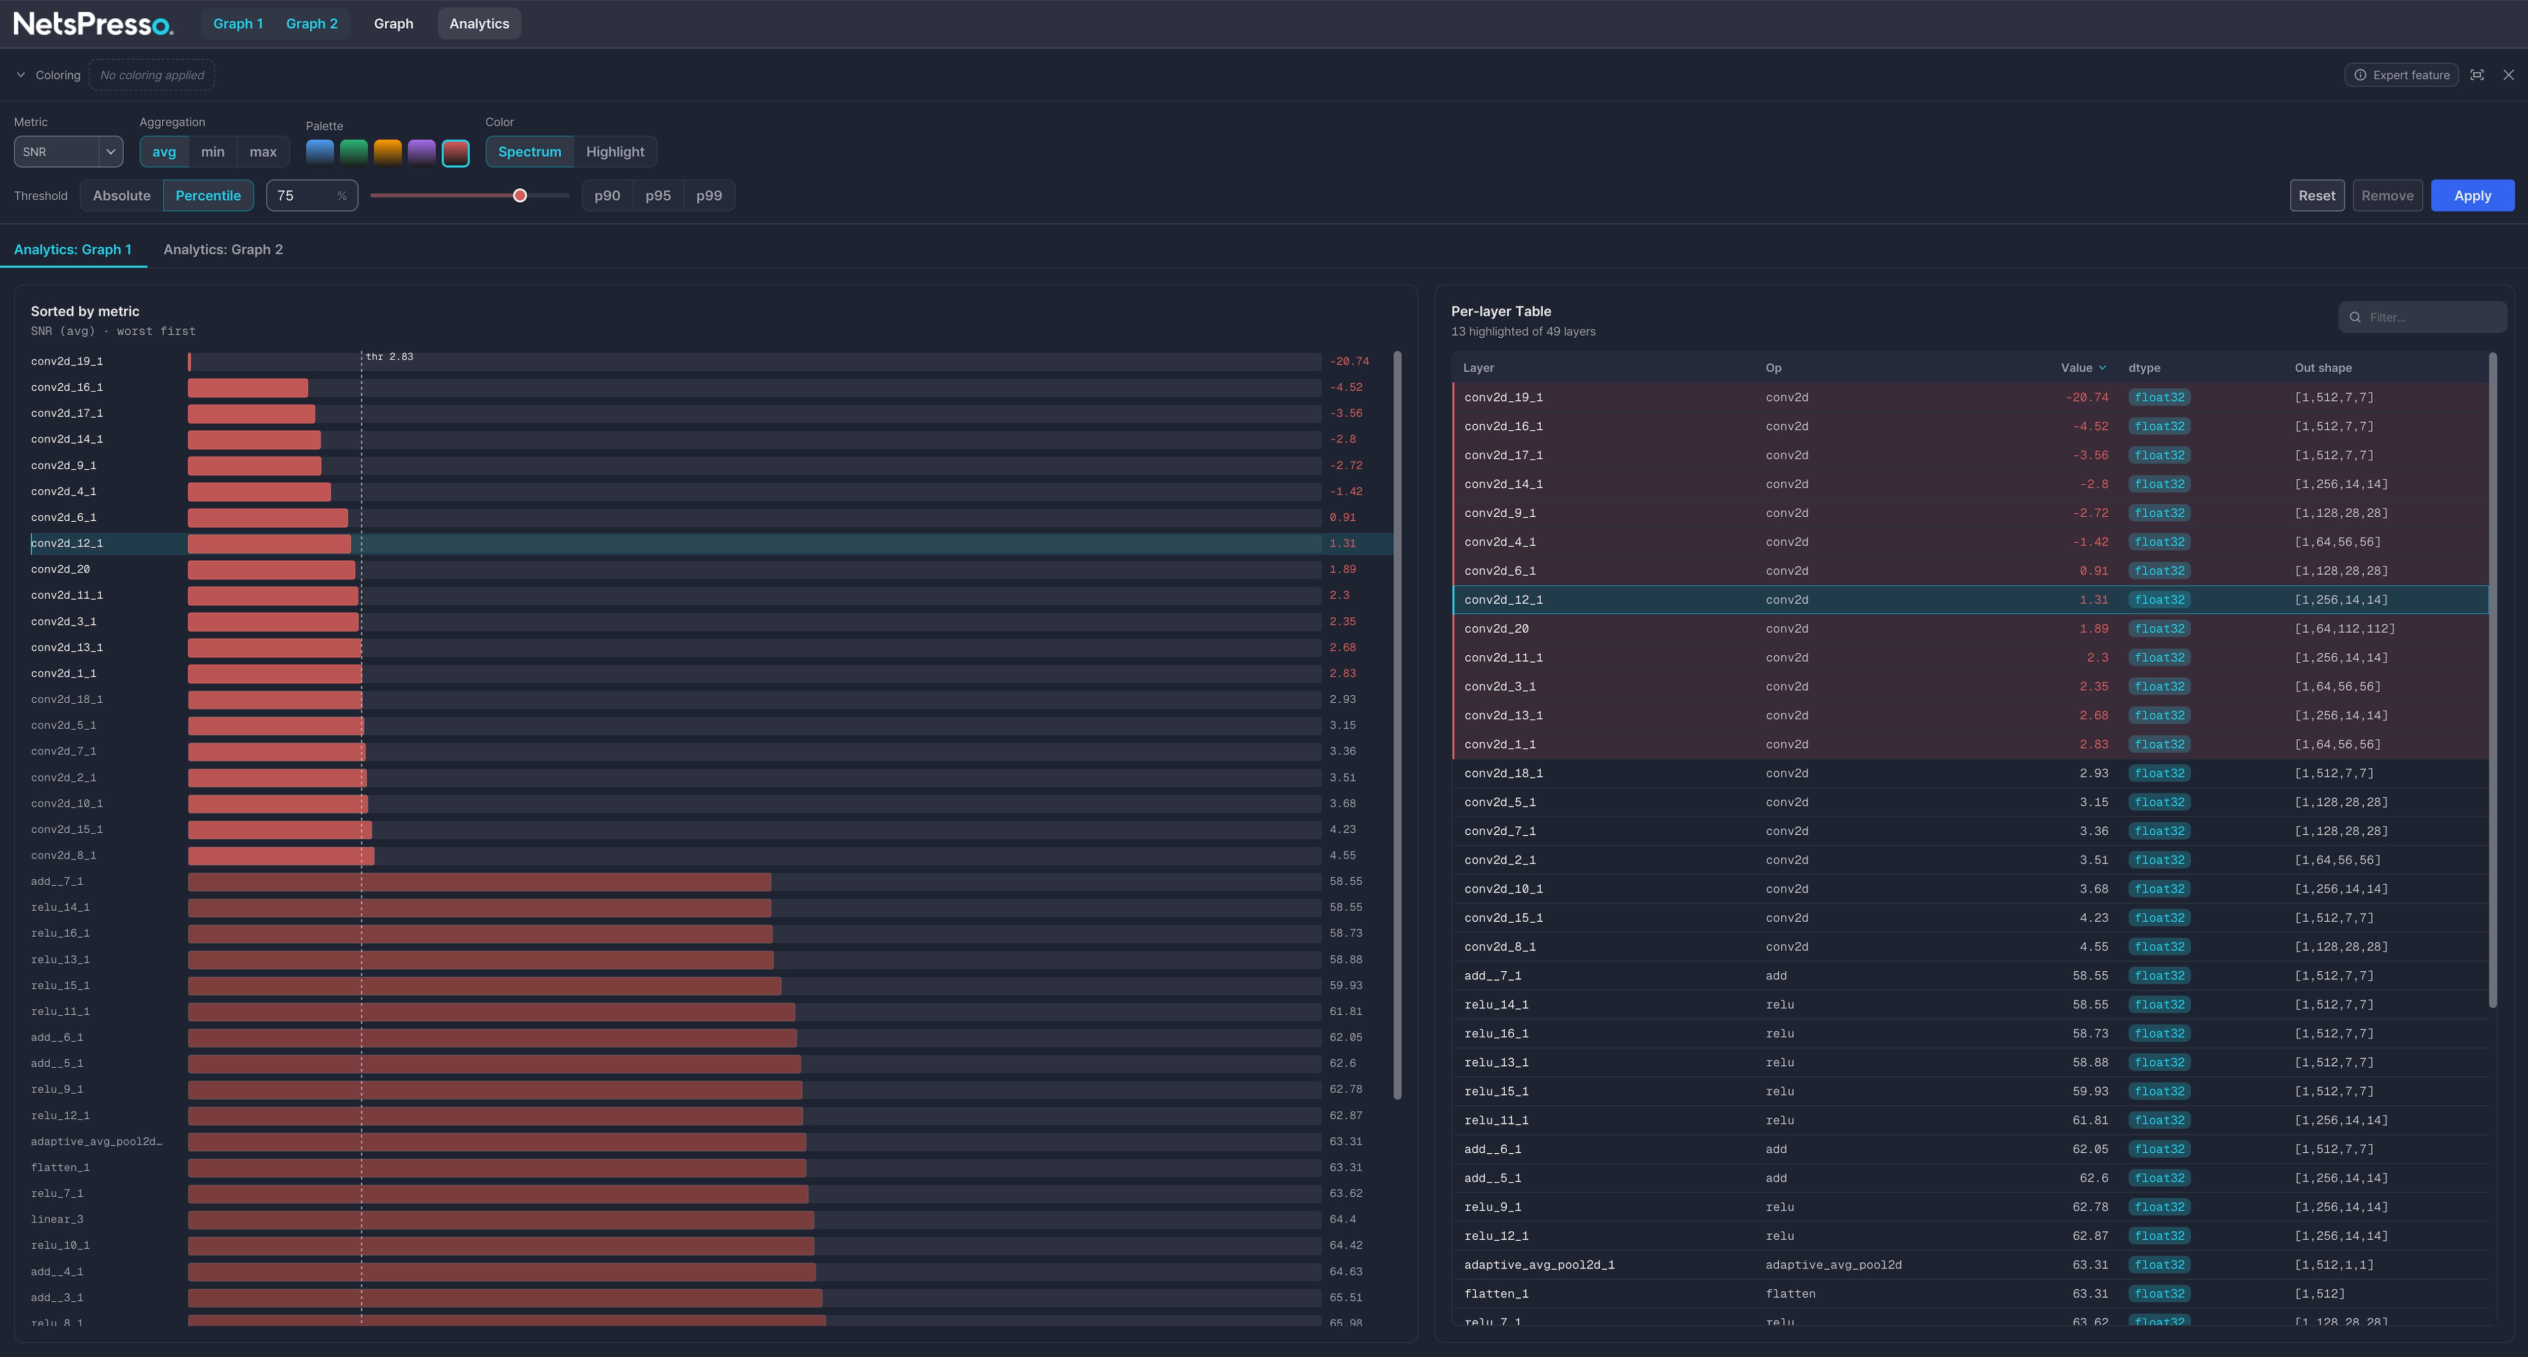Screen dimensions: 2528x1357
Task: Sort by the Value column arrow
Action: point(2102,368)
